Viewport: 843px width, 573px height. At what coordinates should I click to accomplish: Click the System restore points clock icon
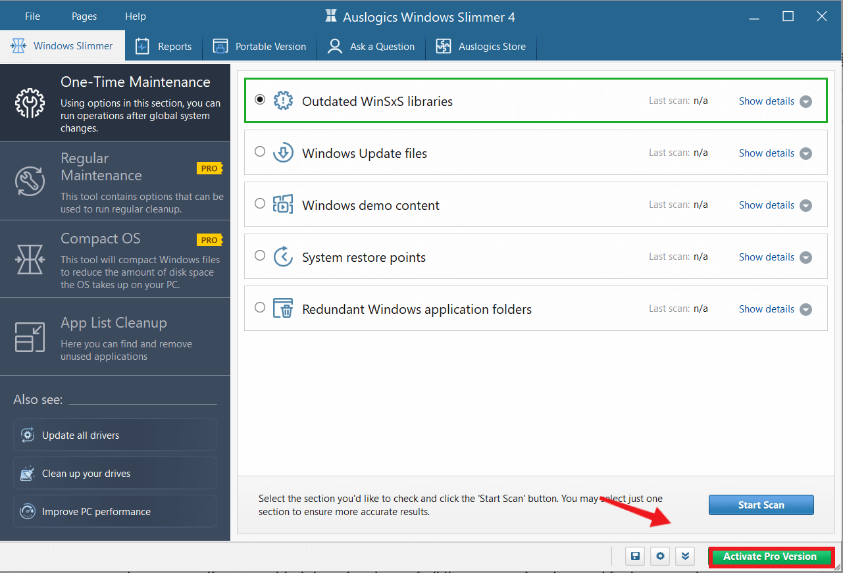tap(283, 257)
